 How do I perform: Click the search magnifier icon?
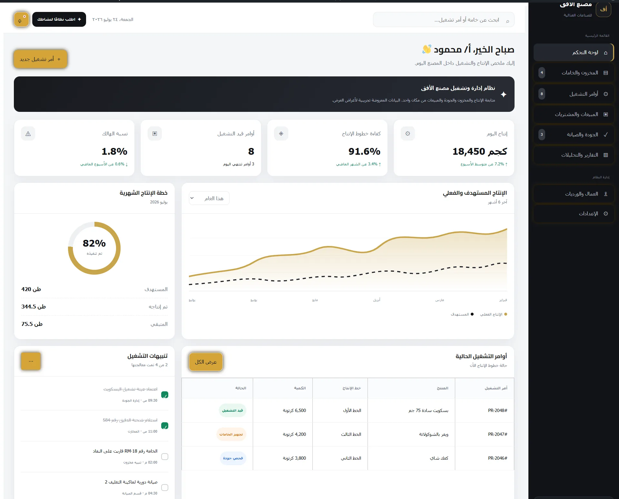[x=507, y=21]
